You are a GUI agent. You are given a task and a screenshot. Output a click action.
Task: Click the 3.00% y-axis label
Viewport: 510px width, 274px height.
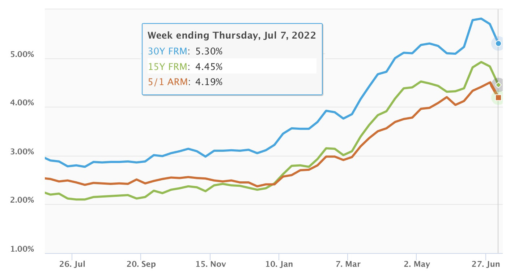pyautogui.click(x=21, y=152)
